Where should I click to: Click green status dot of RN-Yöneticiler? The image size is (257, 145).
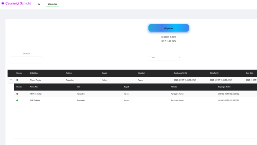[17, 94]
